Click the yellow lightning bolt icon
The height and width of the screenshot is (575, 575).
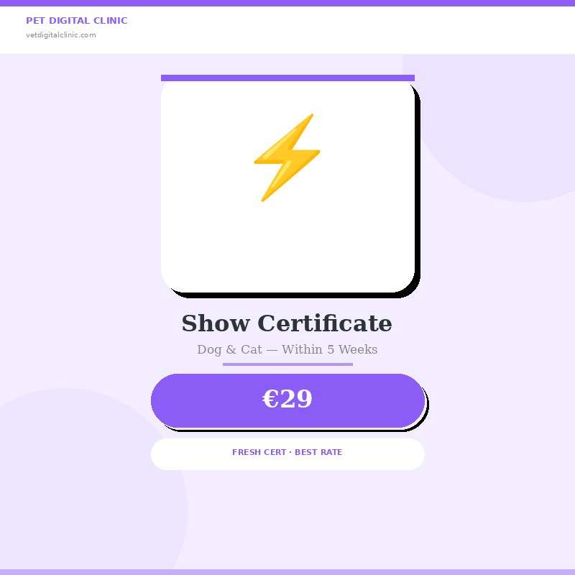pos(287,157)
